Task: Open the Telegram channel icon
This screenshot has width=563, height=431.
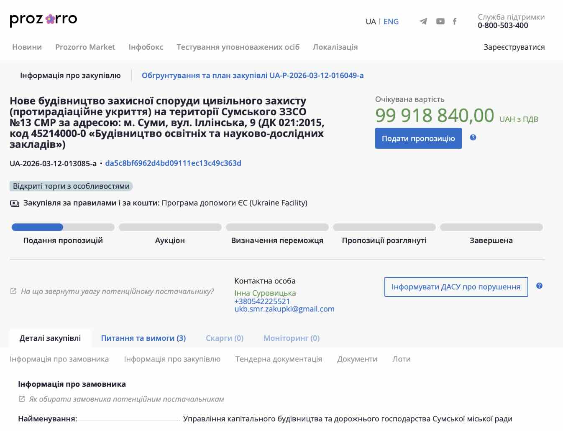Action: click(423, 21)
